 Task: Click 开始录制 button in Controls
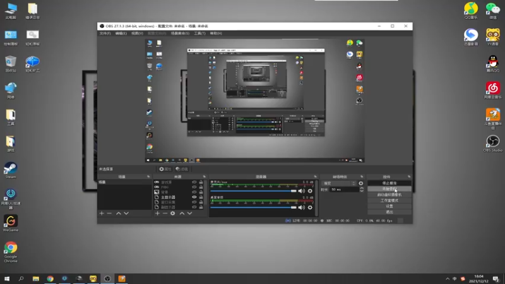(389, 189)
